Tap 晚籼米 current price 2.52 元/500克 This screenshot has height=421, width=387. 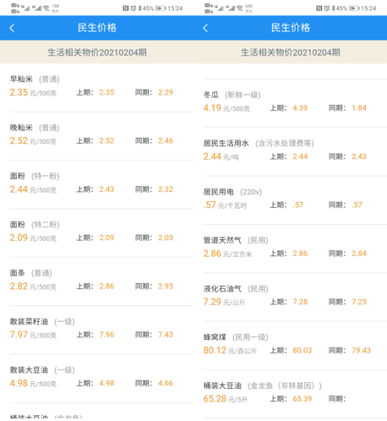(x=33, y=141)
